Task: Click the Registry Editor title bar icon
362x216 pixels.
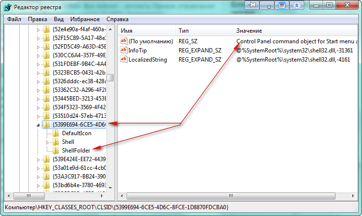Action: [7, 7]
